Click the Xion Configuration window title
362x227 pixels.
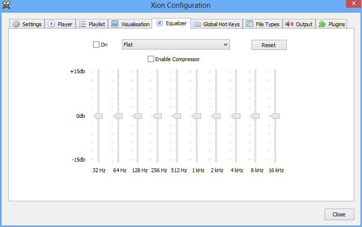(181, 5)
